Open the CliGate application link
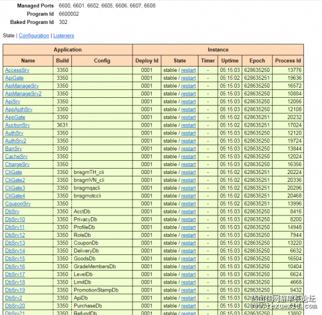The width and height of the screenshot is (322, 315). pos(14,172)
